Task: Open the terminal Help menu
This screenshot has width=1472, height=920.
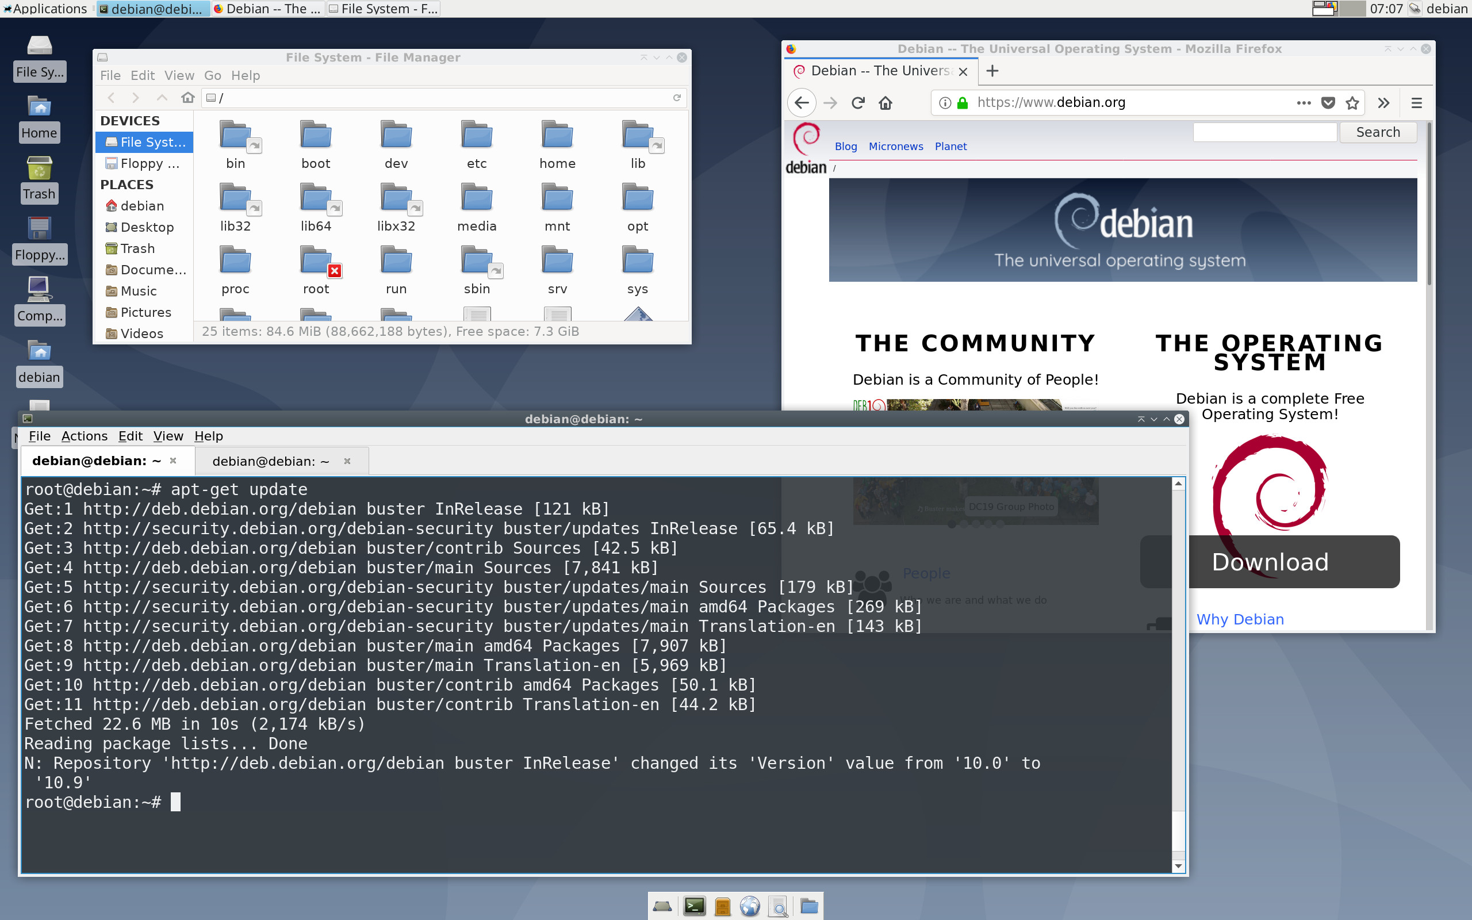Action: pyautogui.click(x=209, y=436)
